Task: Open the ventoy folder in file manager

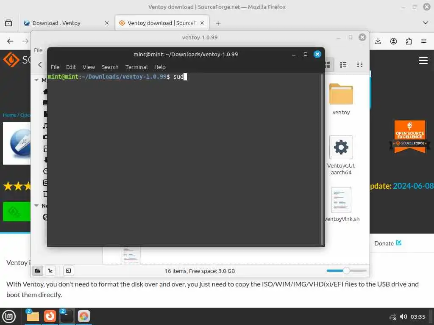Action: click(x=341, y=99)
